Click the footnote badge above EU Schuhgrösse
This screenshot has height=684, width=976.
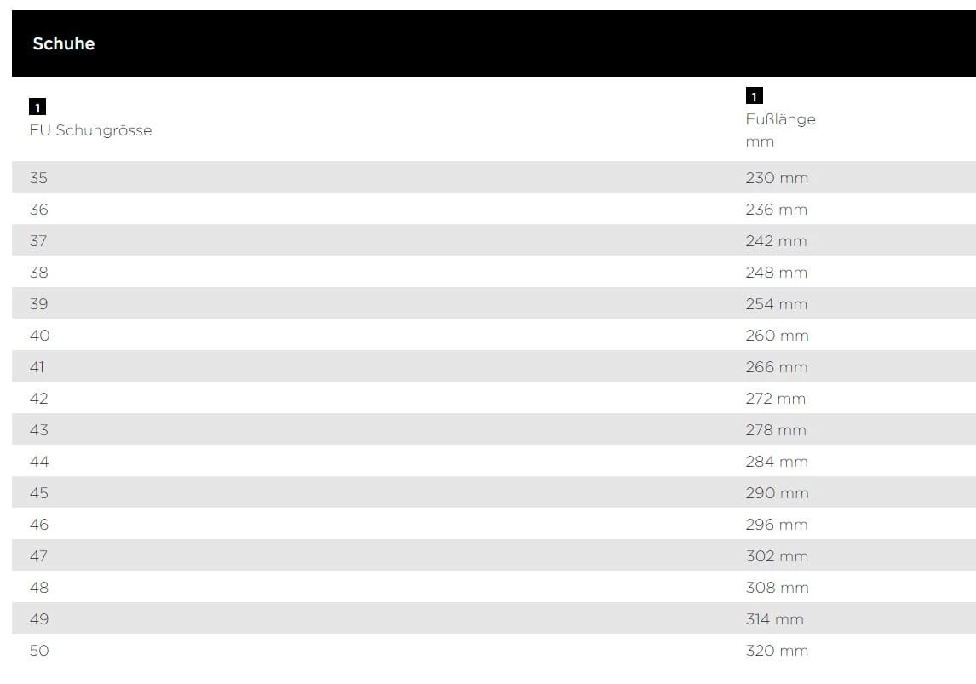coord(37,107)
